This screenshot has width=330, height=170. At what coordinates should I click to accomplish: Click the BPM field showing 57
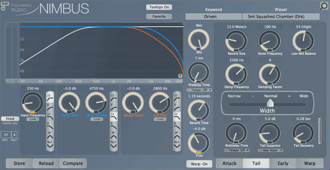[6, 135]
